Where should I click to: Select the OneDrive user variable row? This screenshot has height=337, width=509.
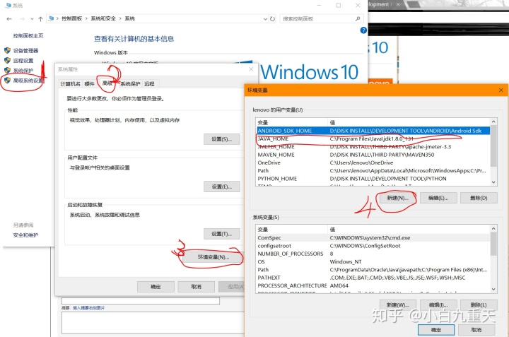[373, 162]
